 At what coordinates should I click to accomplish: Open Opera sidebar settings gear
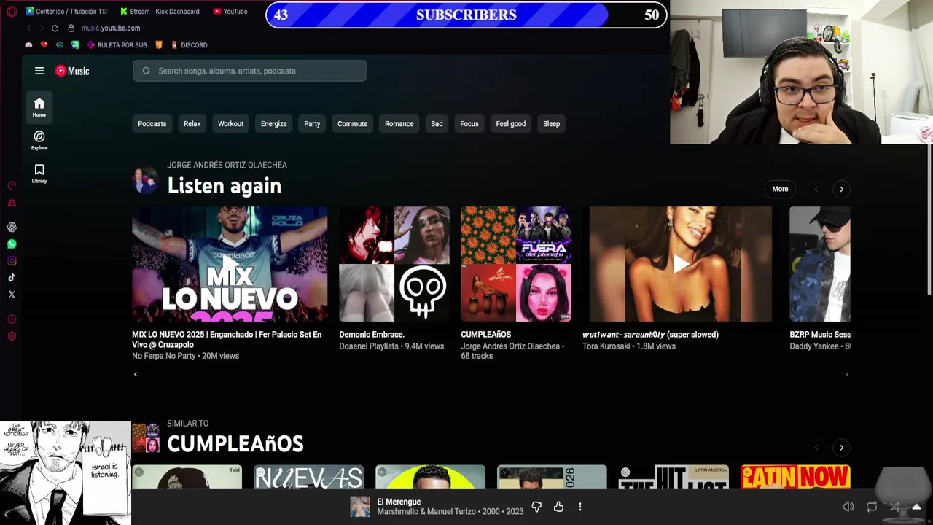(12, 336)
